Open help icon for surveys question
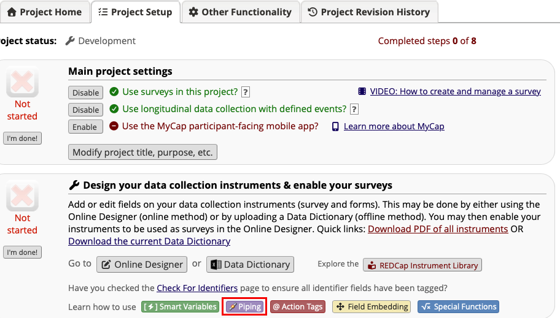Viewport: 560px width, 318px height. [246, 92]
